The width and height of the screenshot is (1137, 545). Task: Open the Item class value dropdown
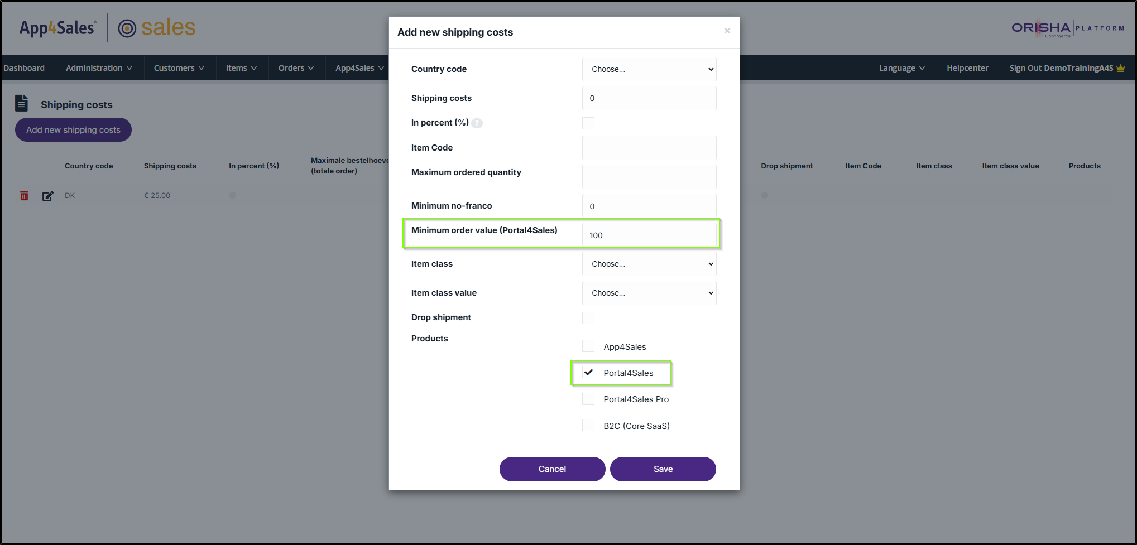point(649,293)
